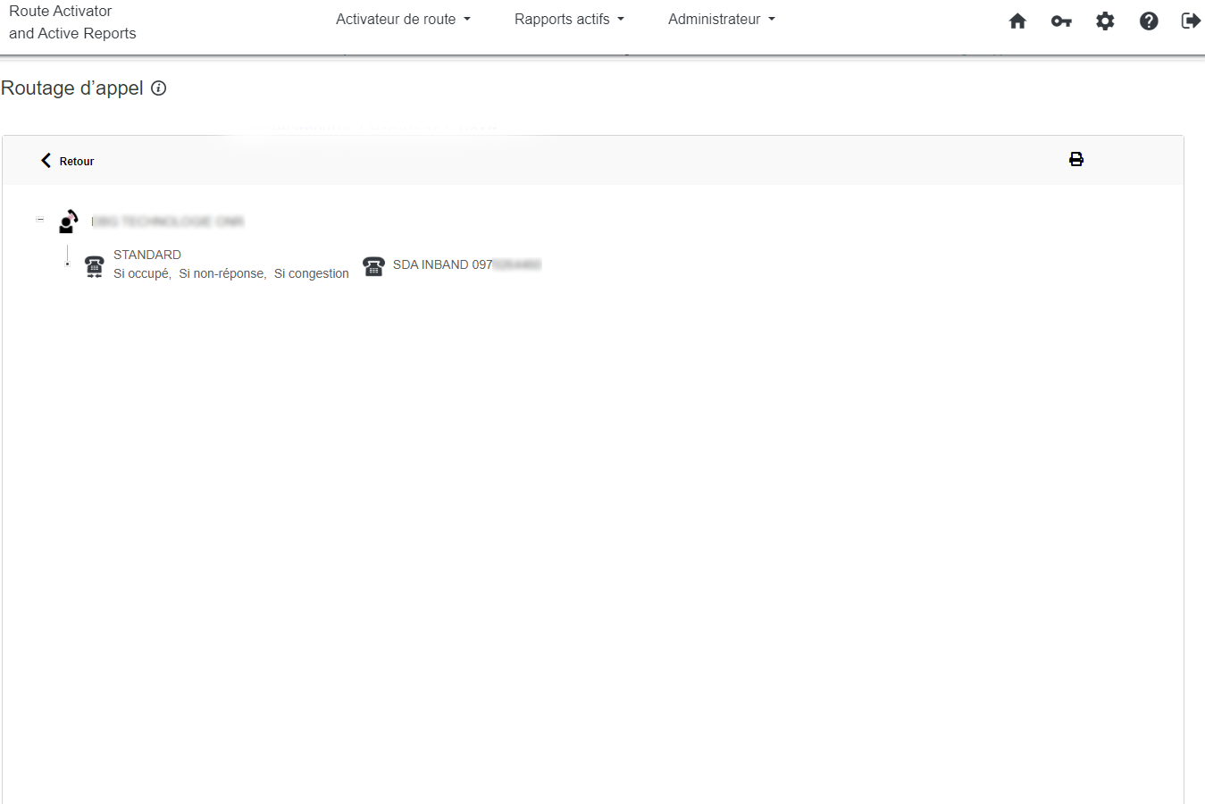This screenshot has height=804, width=1205.
Task: Click info icon beside Routage d'appel
Action: [159, 88]
